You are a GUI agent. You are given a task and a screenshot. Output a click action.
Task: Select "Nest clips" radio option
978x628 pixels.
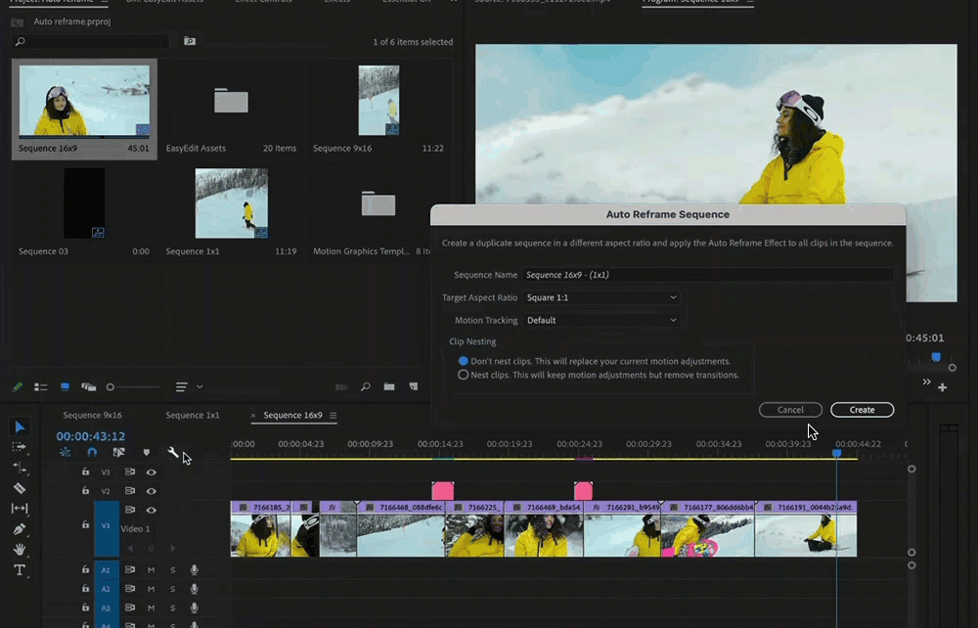tap(463, 375)
